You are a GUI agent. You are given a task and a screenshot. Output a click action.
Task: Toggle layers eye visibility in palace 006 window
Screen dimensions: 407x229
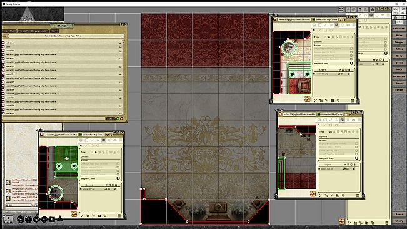pos(345,165)
